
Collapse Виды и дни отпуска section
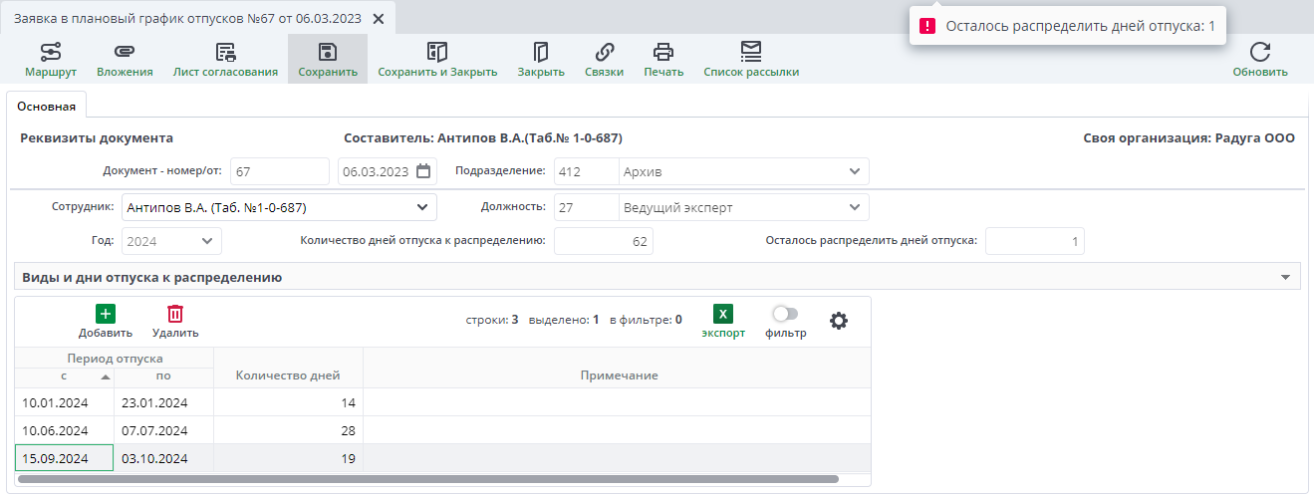(1285, 277)
